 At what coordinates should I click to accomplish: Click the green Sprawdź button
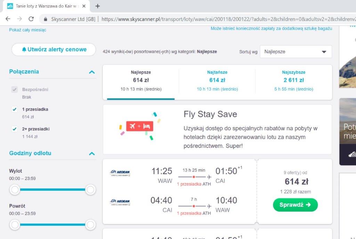295,205
